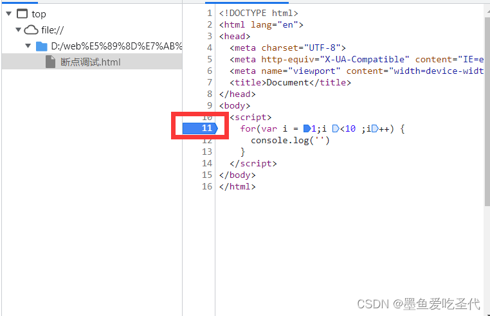Collapse the file:// origin node
This screenshot has width=490, height=316.
tap(19, 30)
